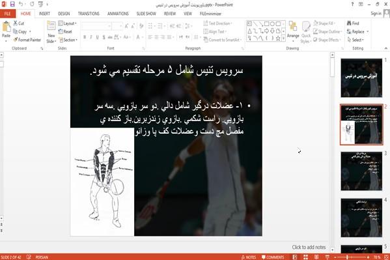The width and height of the screenshot is (390, 260).
Task: Open Shape Effects dropdown
Action: [327, 40]
